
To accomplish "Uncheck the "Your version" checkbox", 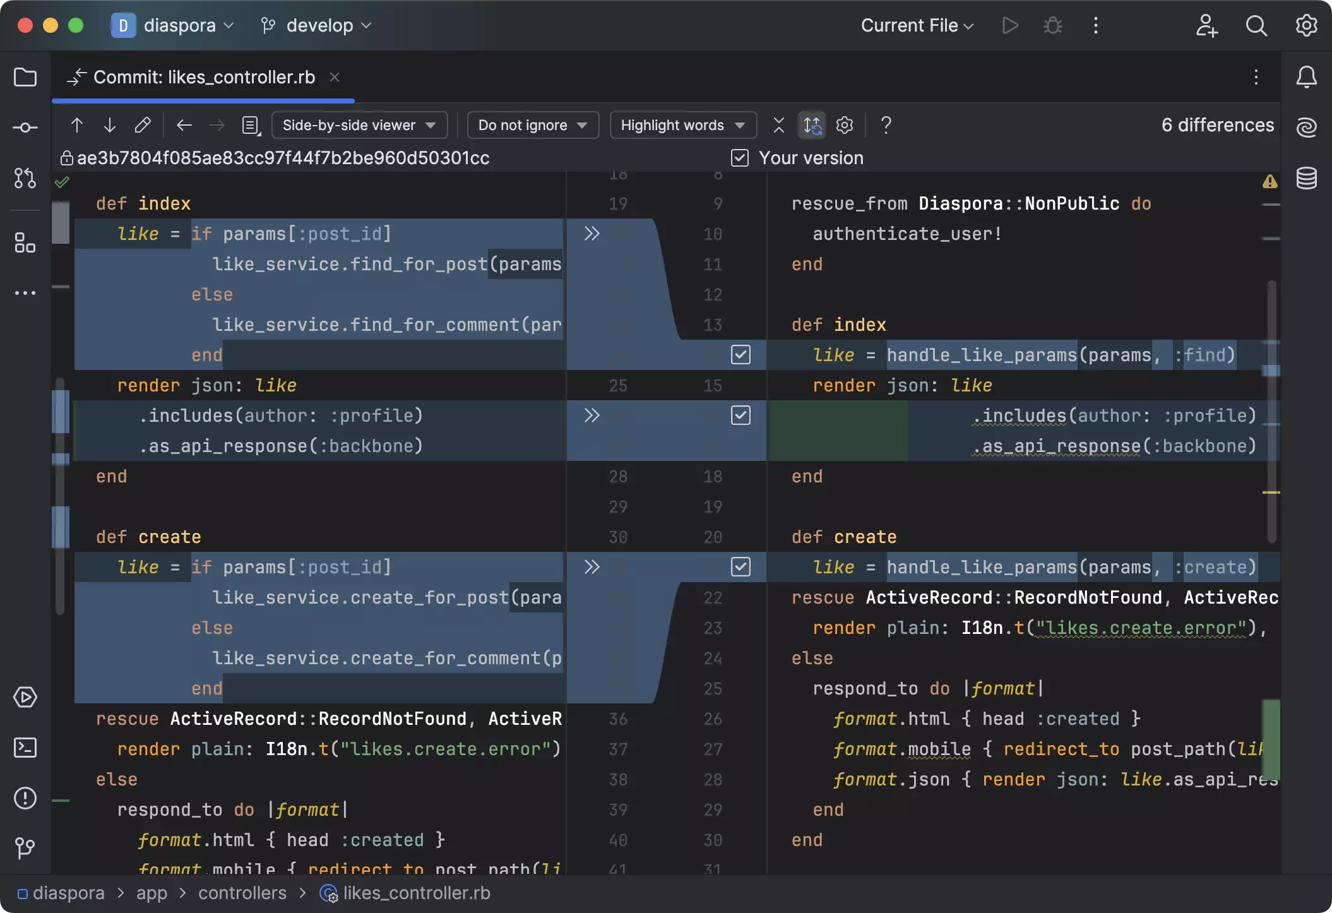I will [x=740, y=158].
